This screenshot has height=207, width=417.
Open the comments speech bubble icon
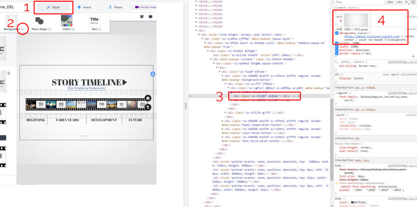pos(150,17)
